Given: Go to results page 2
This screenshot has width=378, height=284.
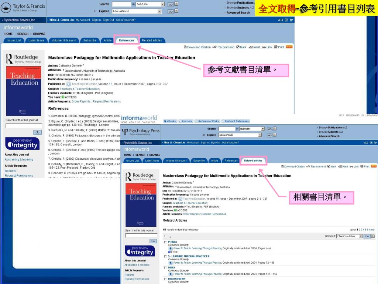Looking at the screenshot, I should pyautogui.click(x=360, y=230).
